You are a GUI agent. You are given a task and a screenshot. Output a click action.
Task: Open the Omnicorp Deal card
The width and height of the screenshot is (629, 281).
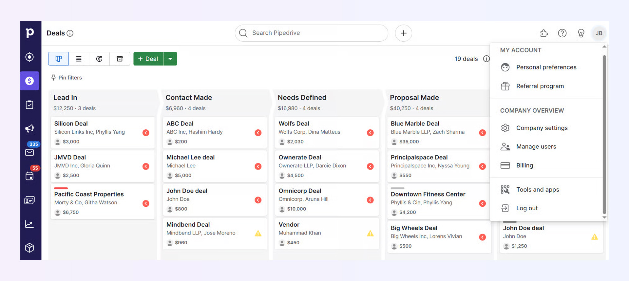point(327,200)
